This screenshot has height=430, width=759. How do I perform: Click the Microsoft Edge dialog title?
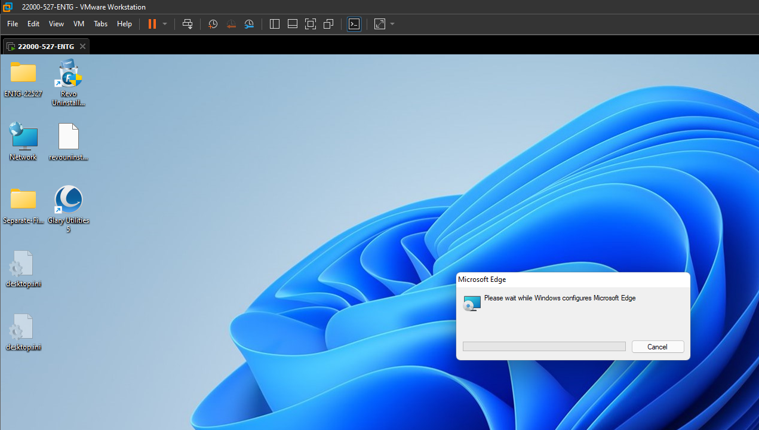[x=482, y=279]
